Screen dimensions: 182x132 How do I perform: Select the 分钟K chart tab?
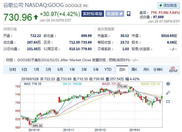coord(158,69)
